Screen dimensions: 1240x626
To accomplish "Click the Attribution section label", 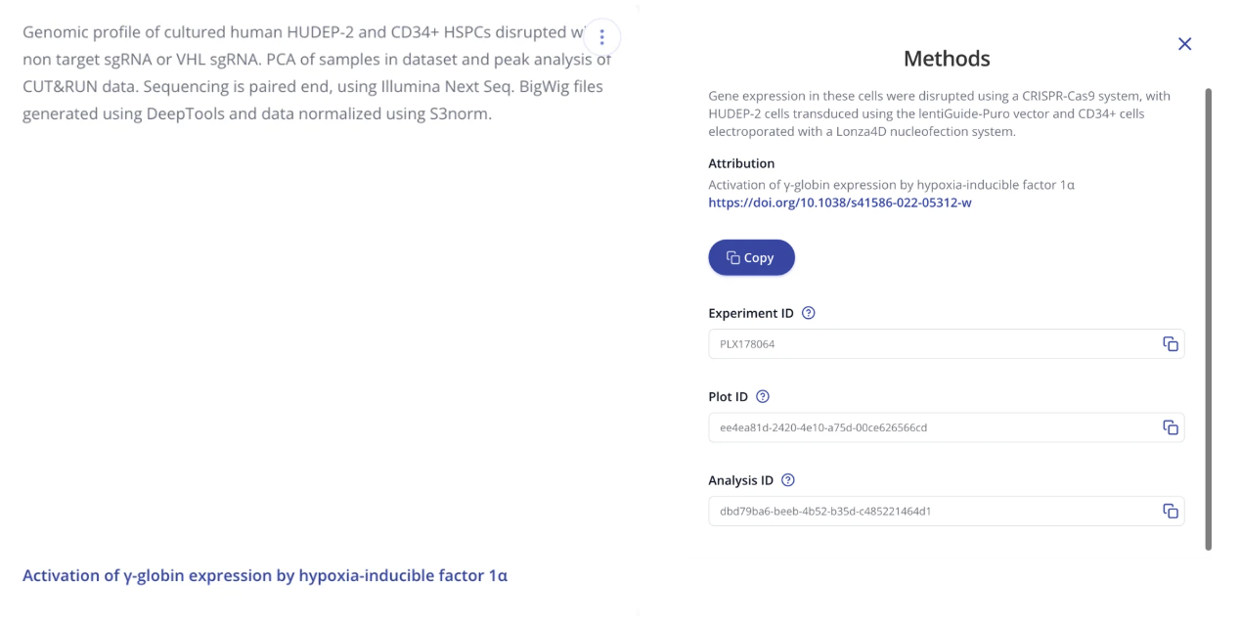I will pos(741,163).
